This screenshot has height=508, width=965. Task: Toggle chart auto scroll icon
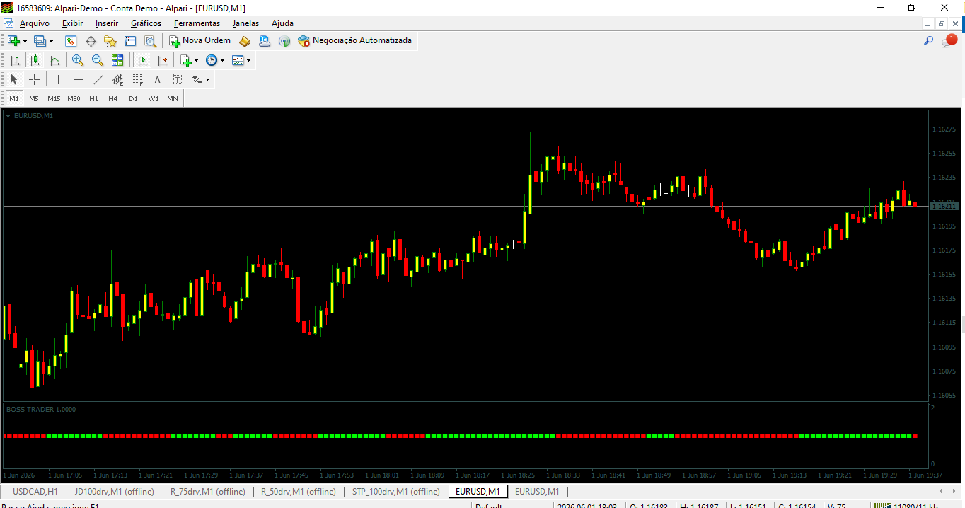pos(142,60)
